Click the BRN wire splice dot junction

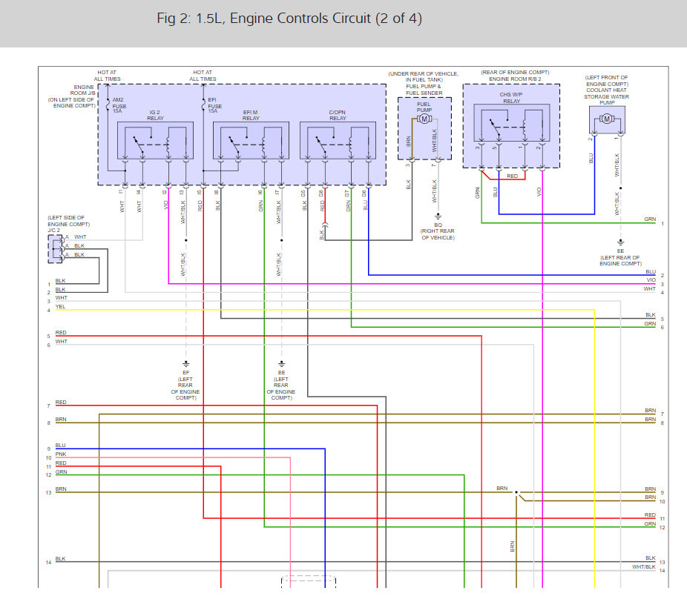(516, 492)
